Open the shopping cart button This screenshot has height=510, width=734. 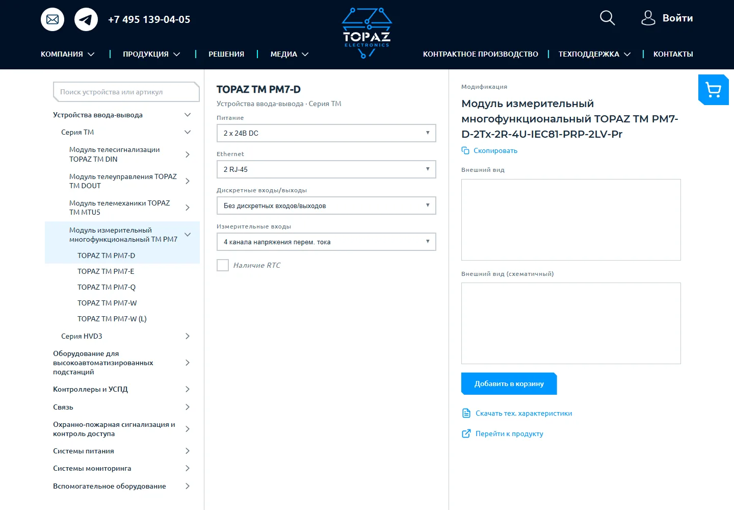tap(714, 90)
